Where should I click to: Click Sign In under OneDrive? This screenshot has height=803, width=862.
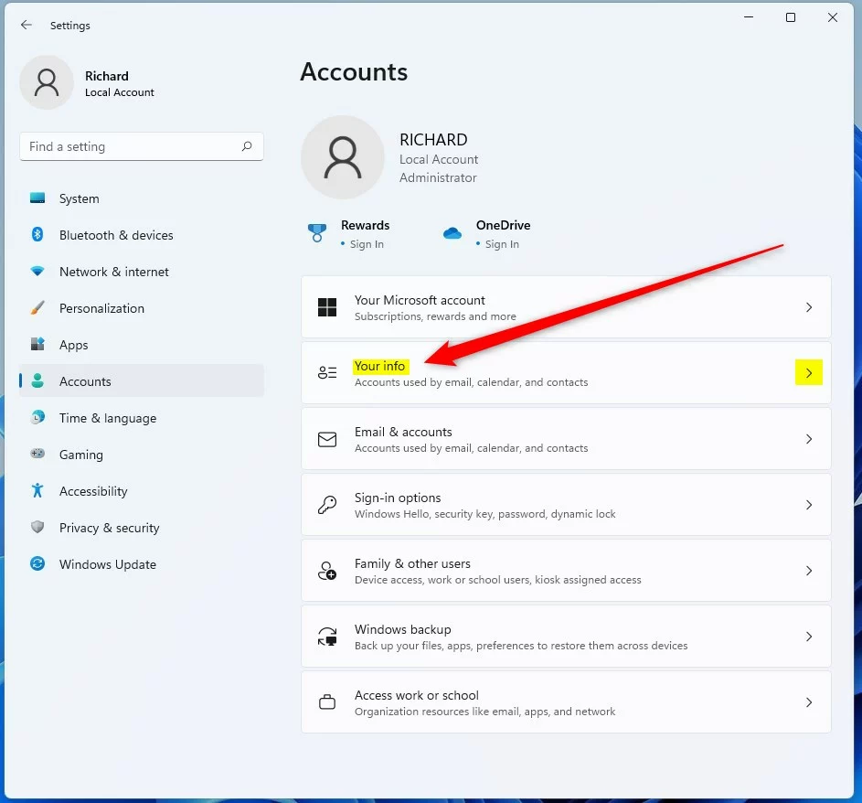pyautogui.click(x=502, y=244)
